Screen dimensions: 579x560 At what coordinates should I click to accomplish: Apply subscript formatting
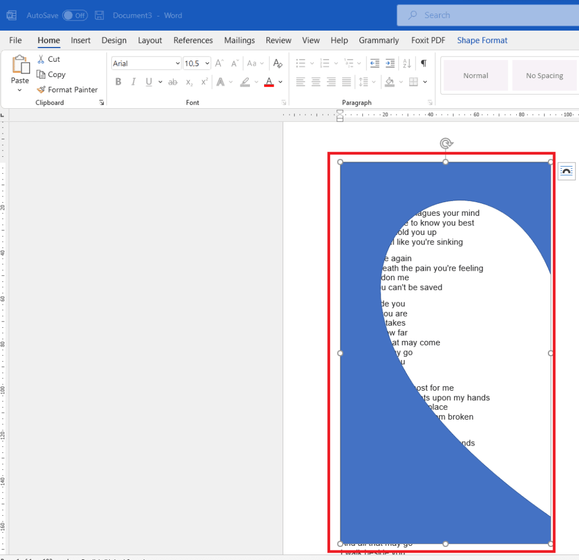[188, 82]
